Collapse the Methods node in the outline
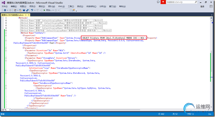The image size is (215, 117). (x=6, y=18)
